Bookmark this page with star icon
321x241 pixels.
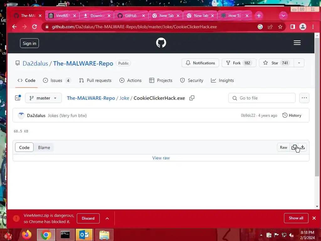pos(280,27)
